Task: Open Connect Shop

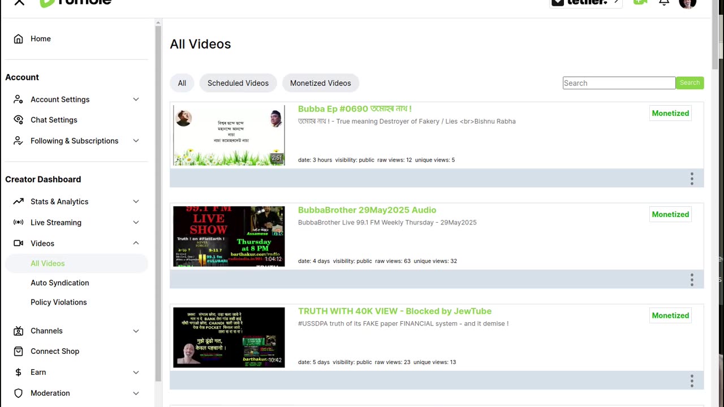Action: [x=55, y=351]
